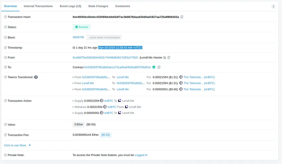Open the State Changes tab

pyautogui.click(x=98, y=6)
